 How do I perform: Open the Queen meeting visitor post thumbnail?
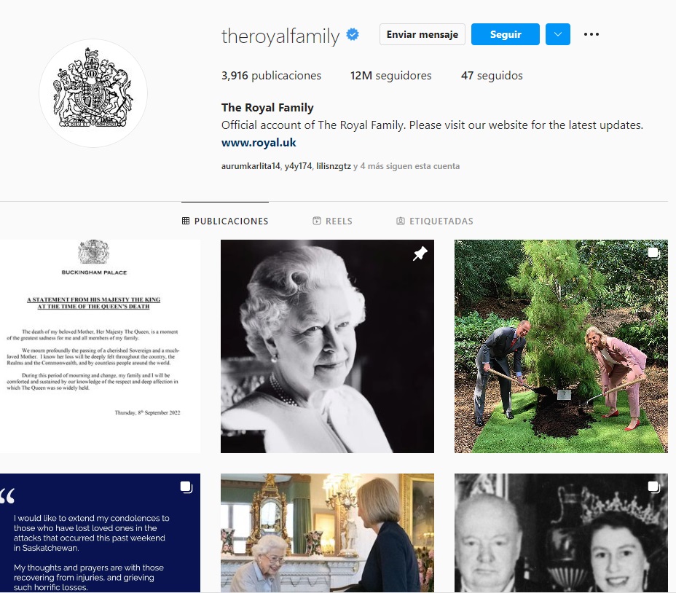(x=327, y=533)
